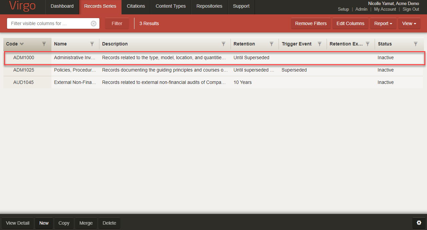Clear the filter text box with X icon

click(94, 23)
